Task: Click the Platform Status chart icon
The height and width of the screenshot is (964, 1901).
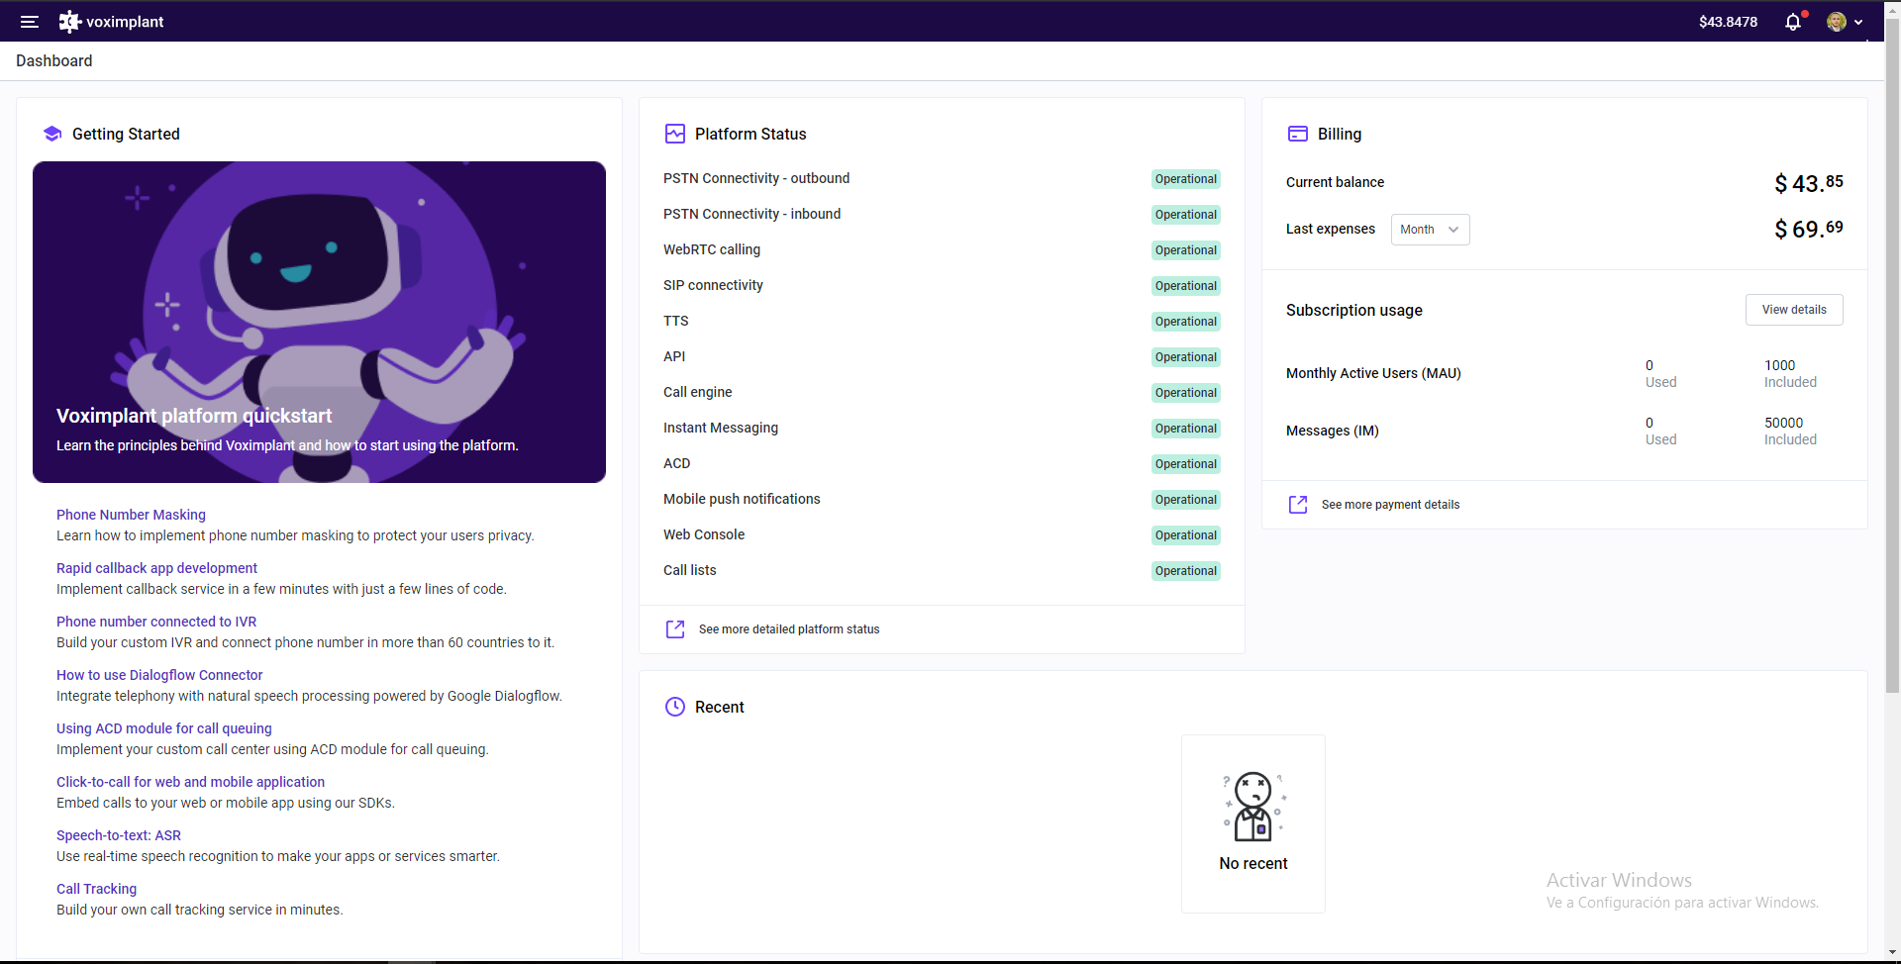Action: click(675, 134)
